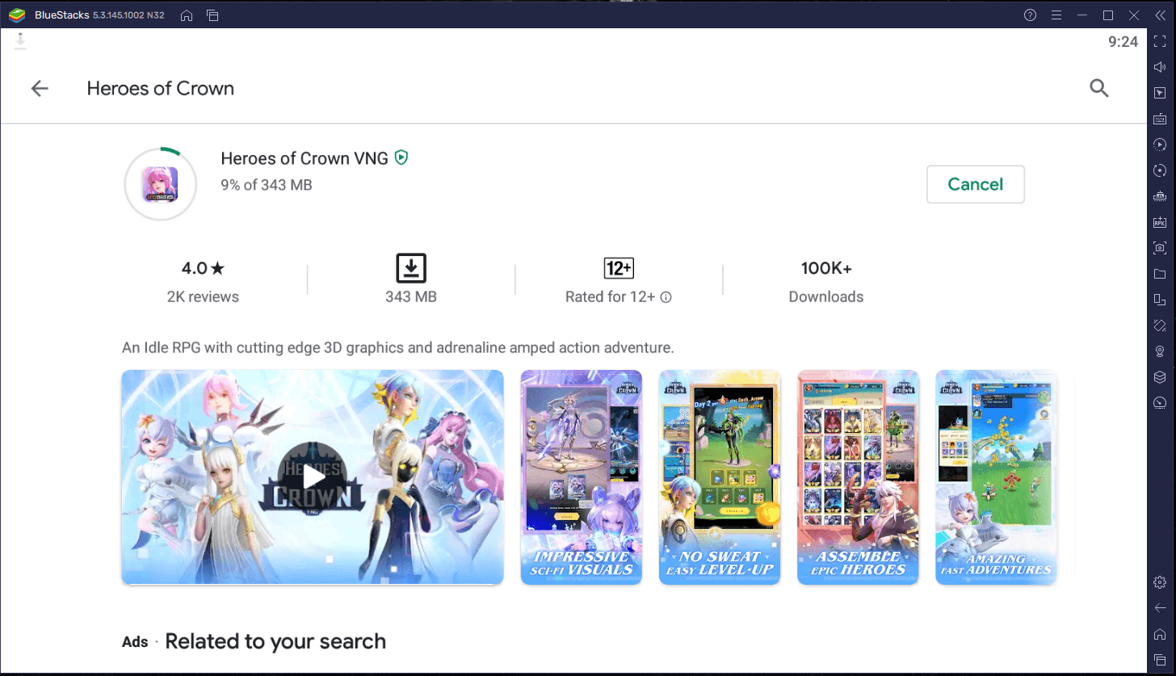Click the recent apps icon in sidebar
Image resolution: width=1176 pixels, height=676 pixels.
coord(1160,660)
